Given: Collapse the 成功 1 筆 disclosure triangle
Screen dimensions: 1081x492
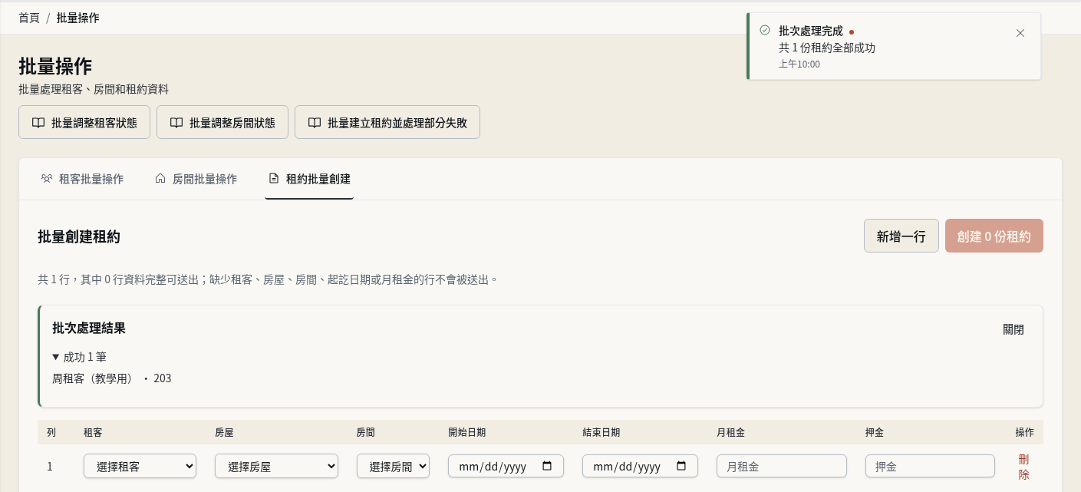Looking at the screenshot, I should (x=56, y=357).
